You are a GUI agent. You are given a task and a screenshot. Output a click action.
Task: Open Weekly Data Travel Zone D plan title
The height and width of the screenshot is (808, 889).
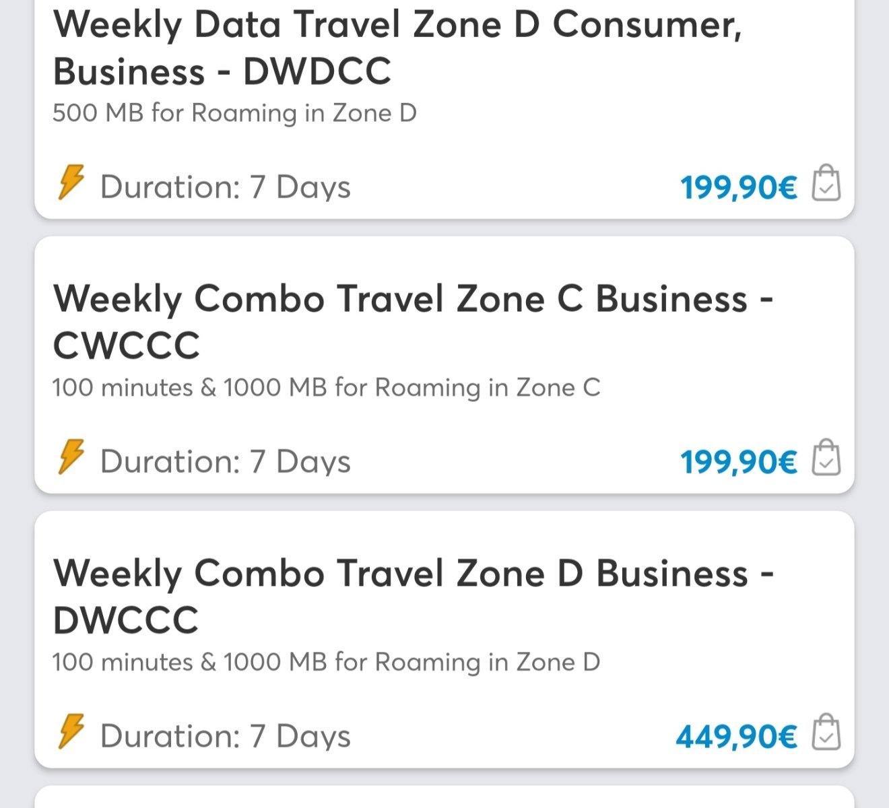[397, 27]
